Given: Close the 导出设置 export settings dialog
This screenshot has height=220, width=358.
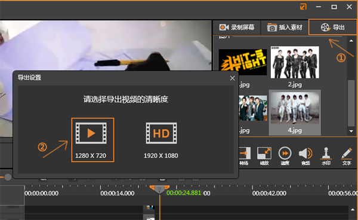Looking at the screenshot, I should coord(232,78).
